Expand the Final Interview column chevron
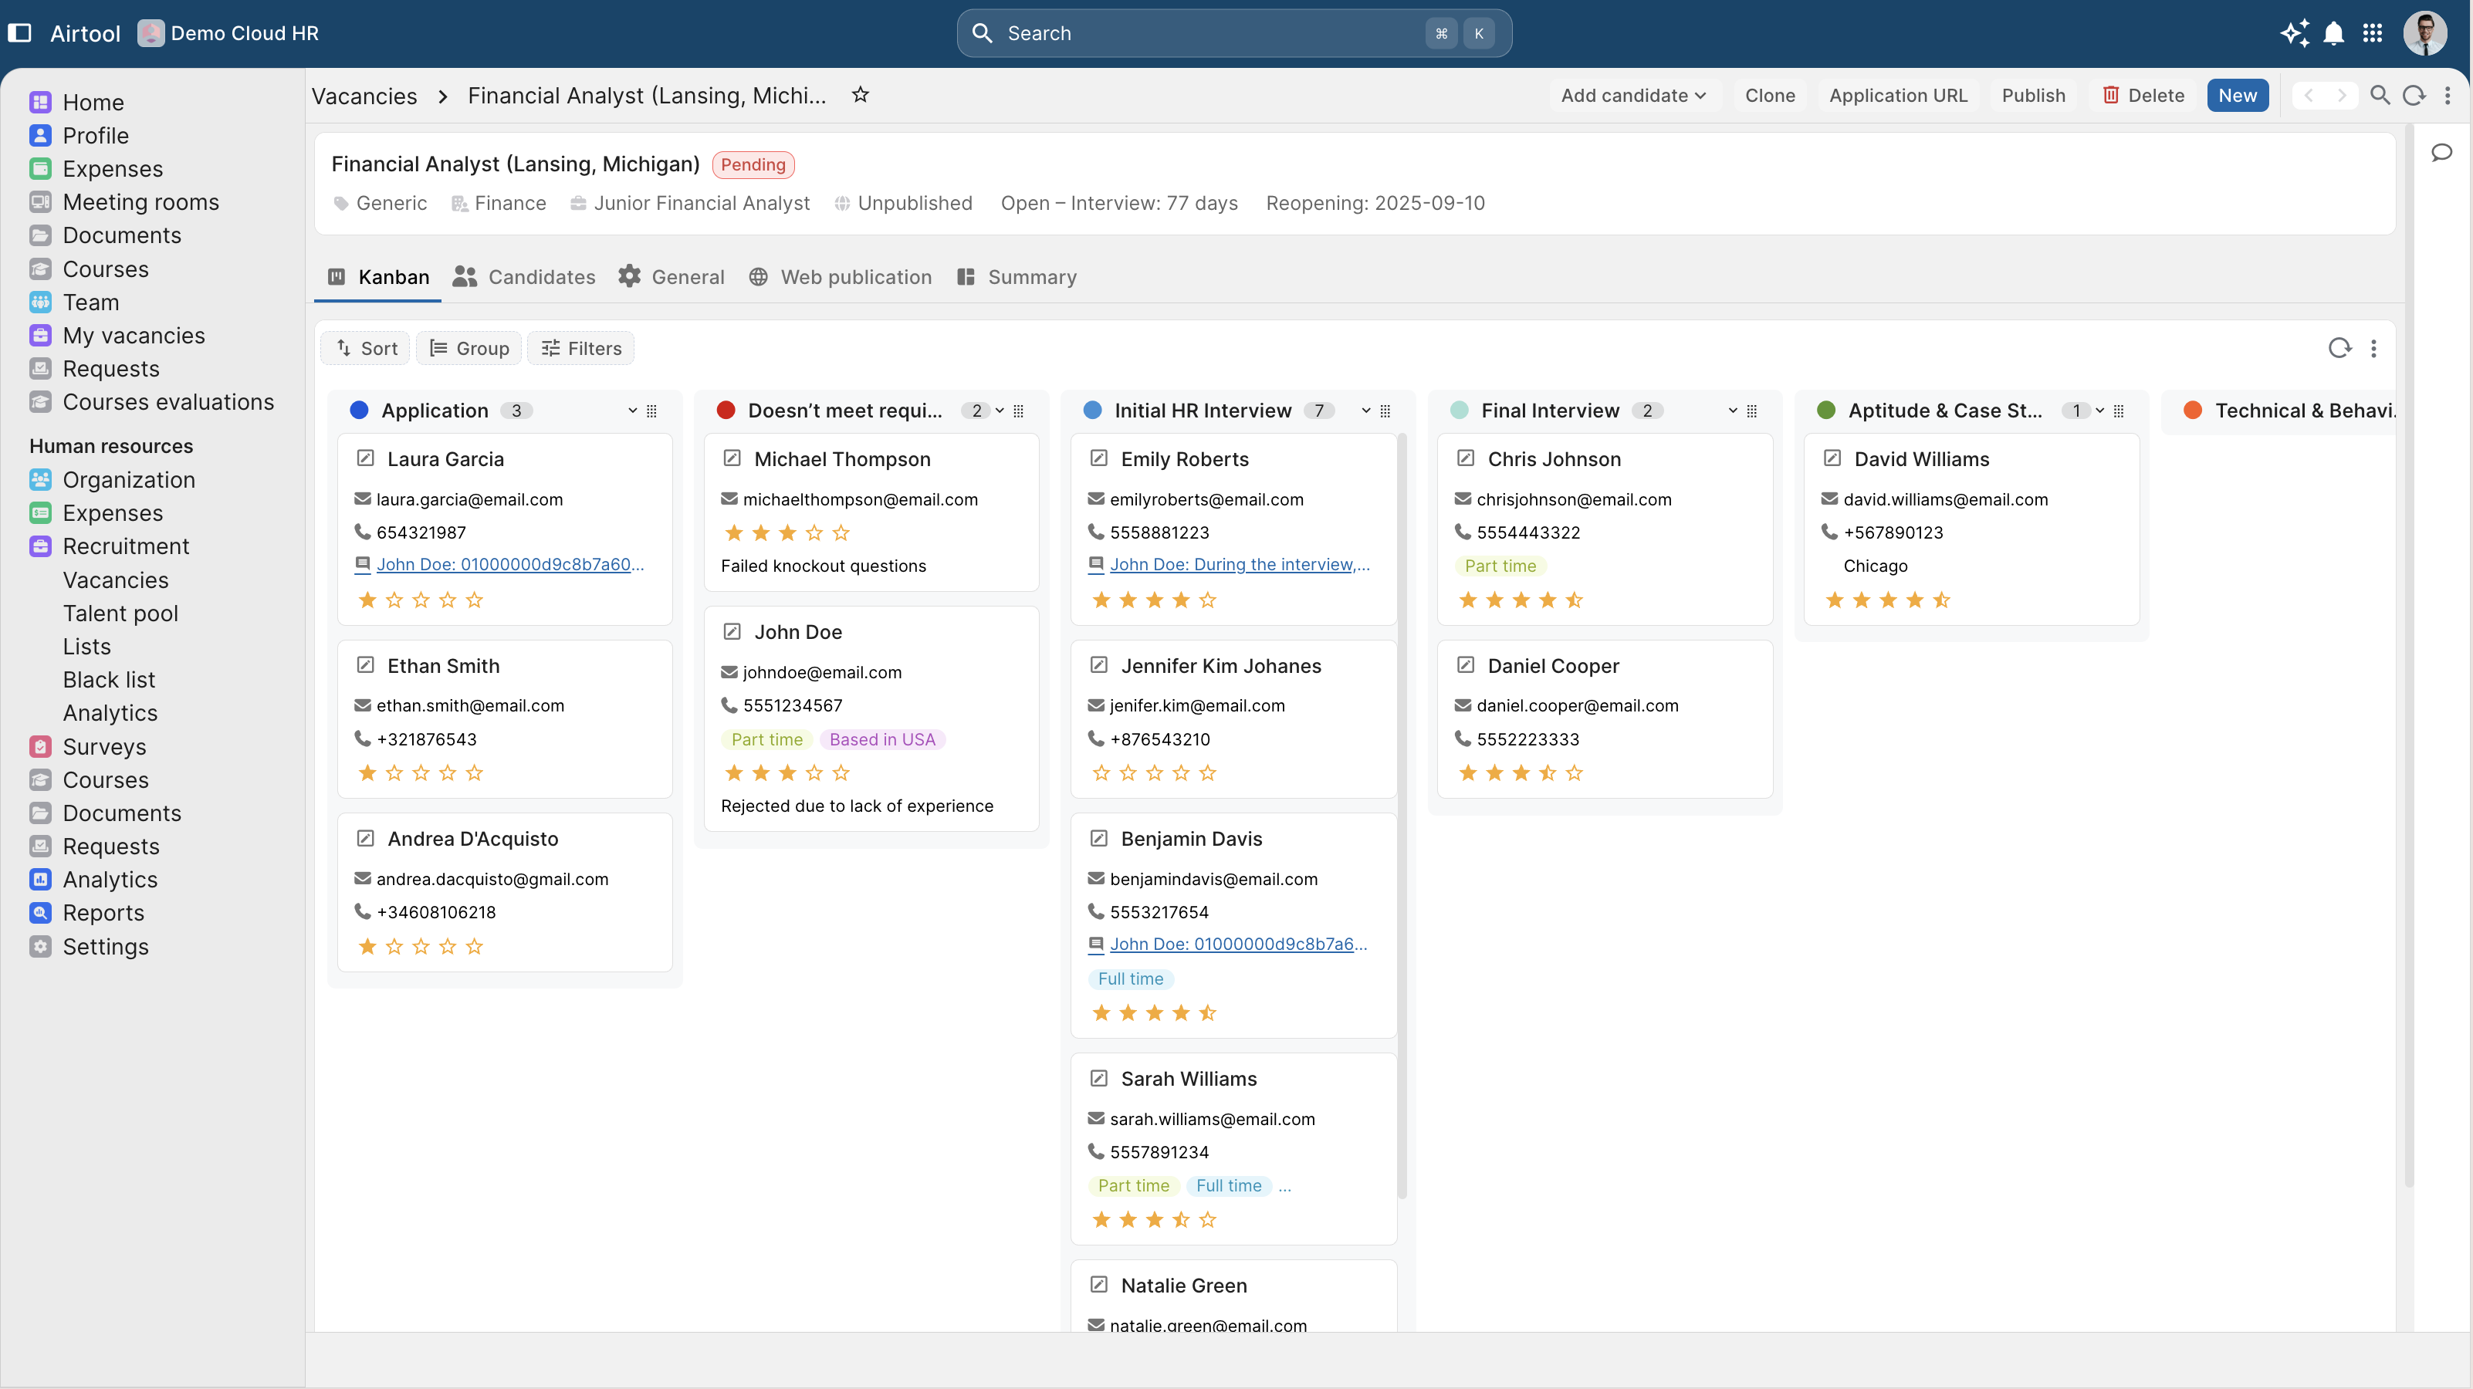This screenshot has width=2473, height=1389. 1733,411
